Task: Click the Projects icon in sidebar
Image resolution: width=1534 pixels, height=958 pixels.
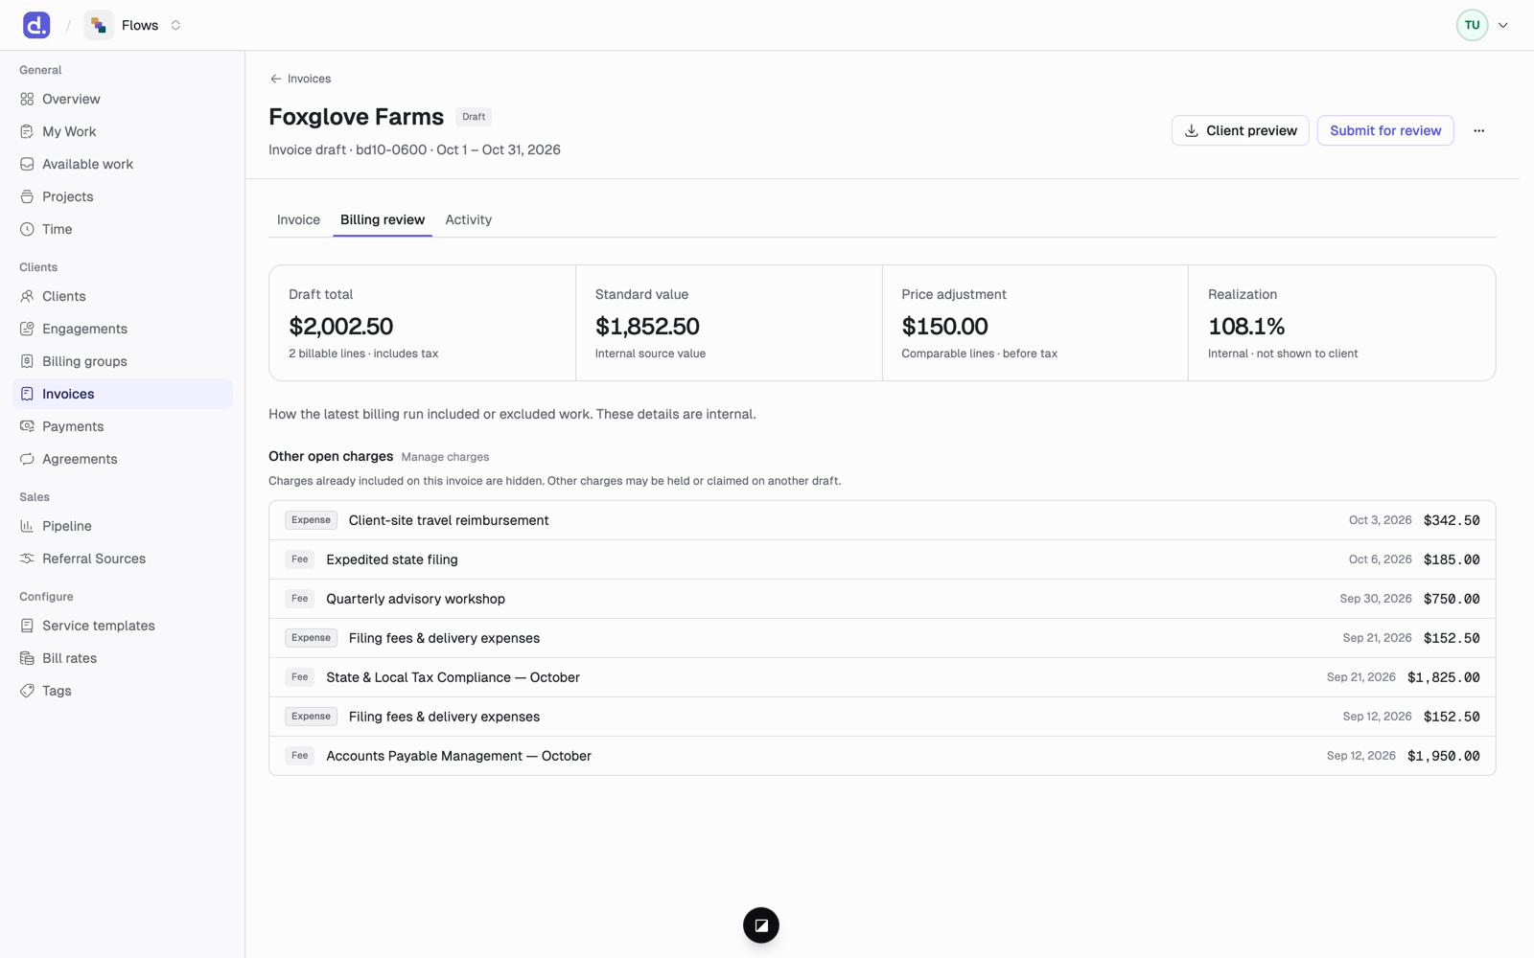Action: pyautogui.click(x=27, y=196)
